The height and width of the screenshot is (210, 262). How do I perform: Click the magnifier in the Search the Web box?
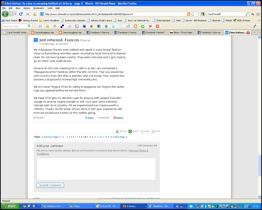tap(29, 26)
